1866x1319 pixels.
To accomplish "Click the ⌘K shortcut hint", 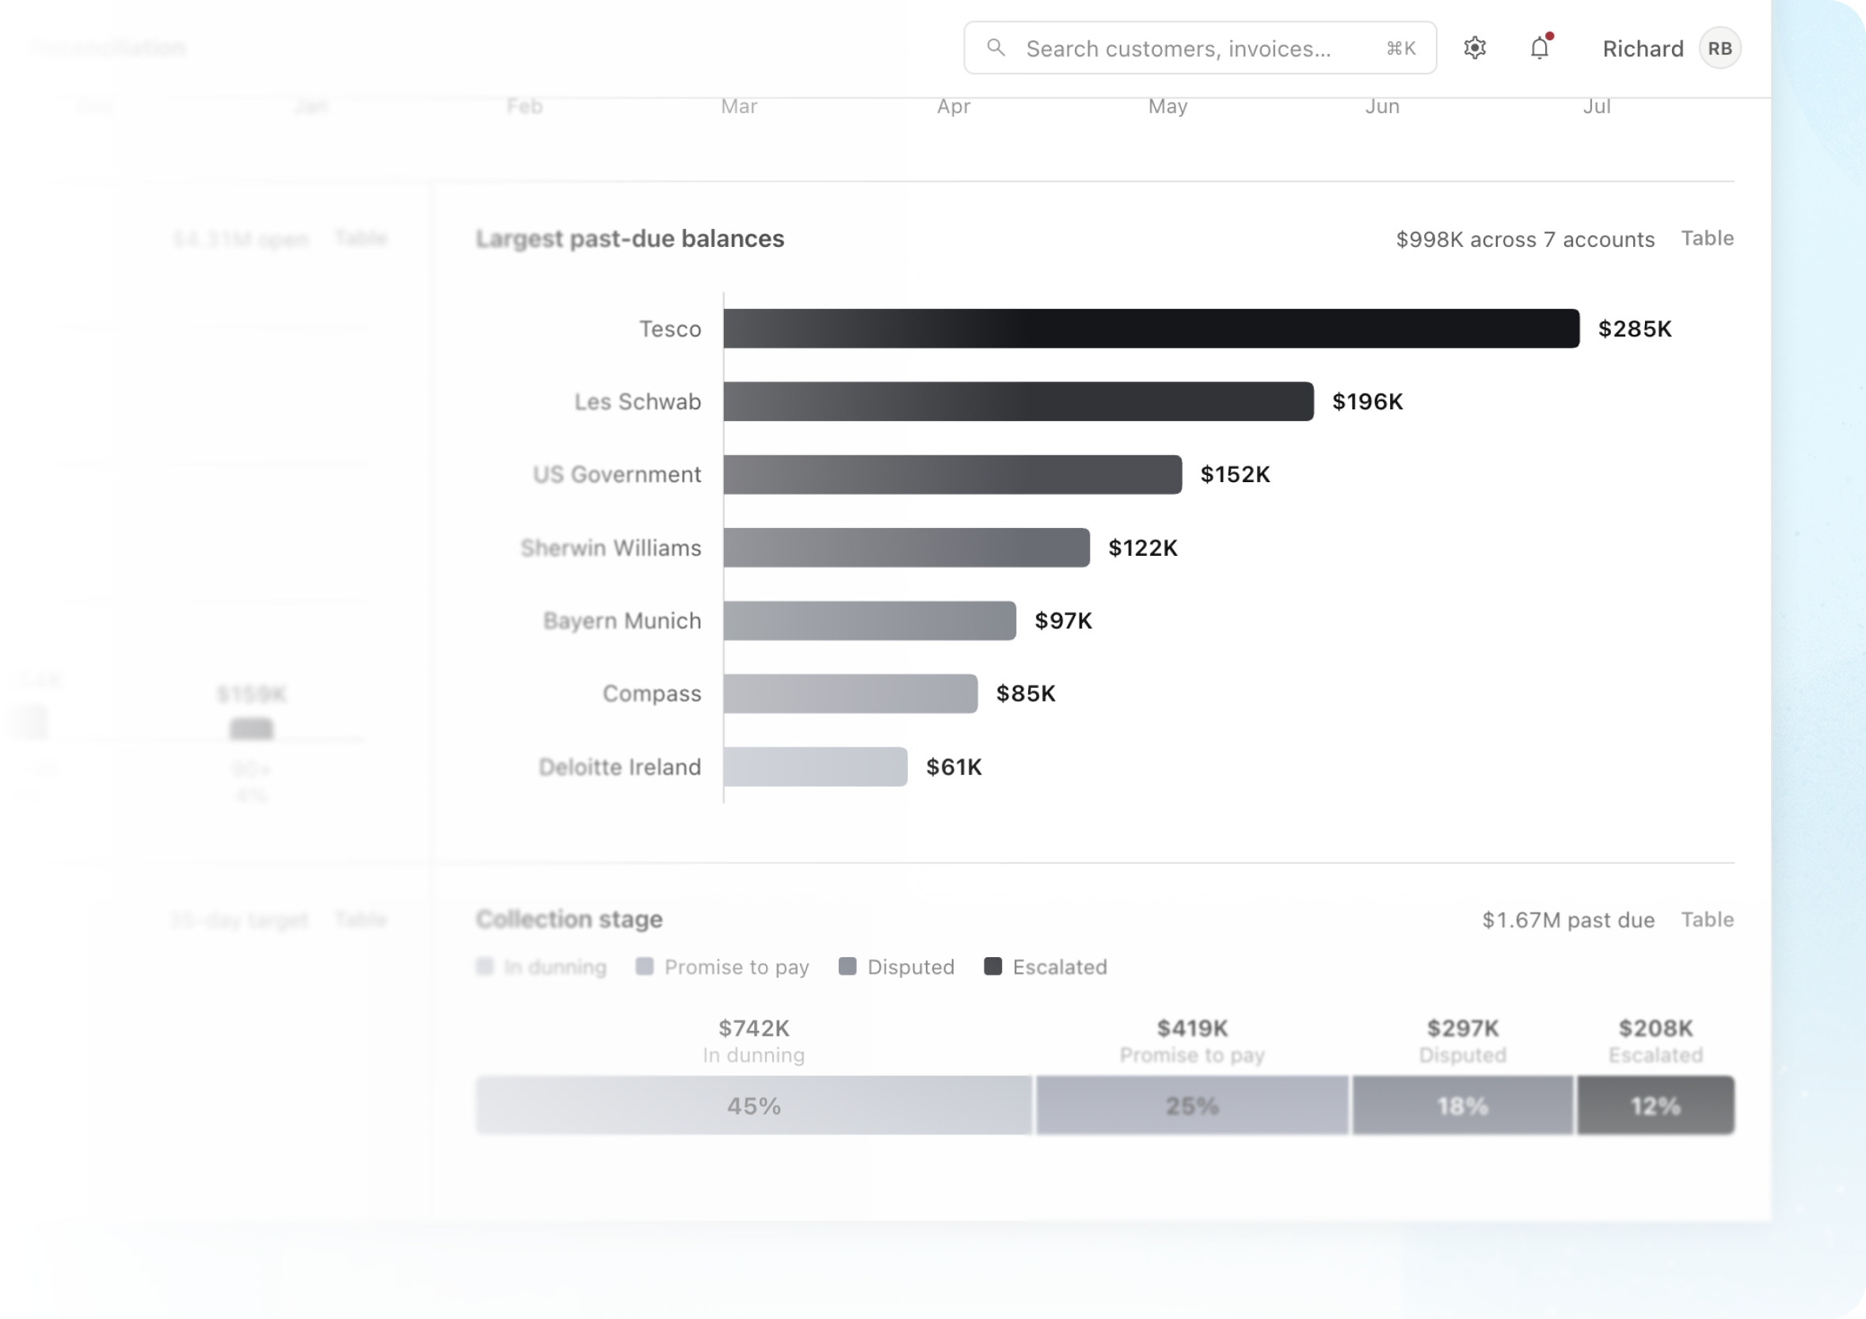I will point(1400,49).
